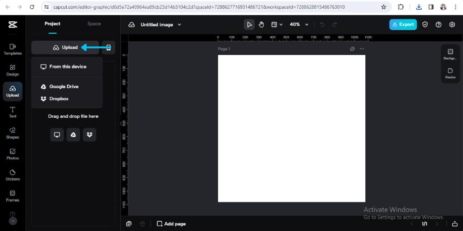The width and height of the screenshot is (463, 231).
Task: Choose Dropbox upload option
Action: [67, 99]
